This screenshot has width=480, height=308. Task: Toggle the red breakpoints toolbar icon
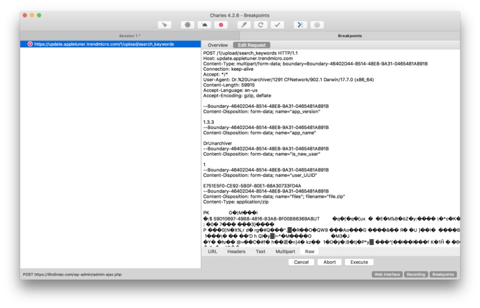point(221,25)
